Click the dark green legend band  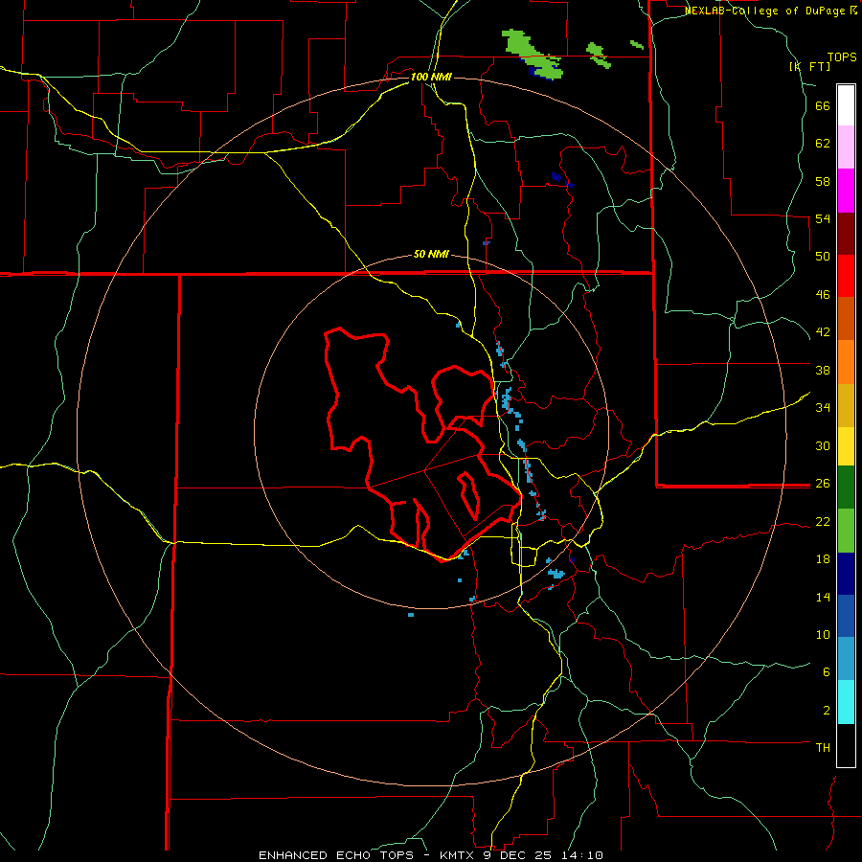(846, 488)
